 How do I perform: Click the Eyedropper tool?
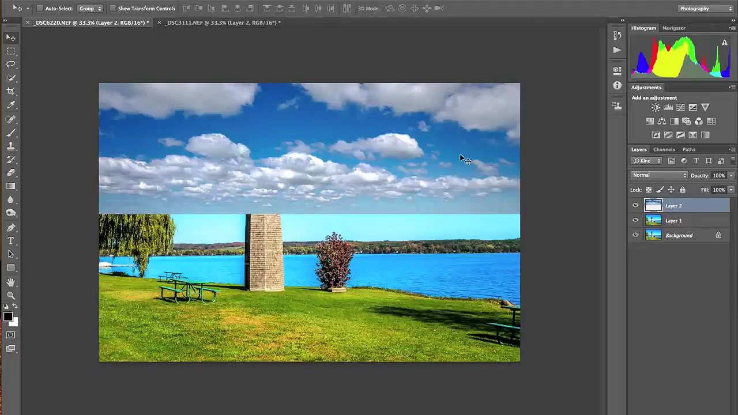(x=11, y=105)
